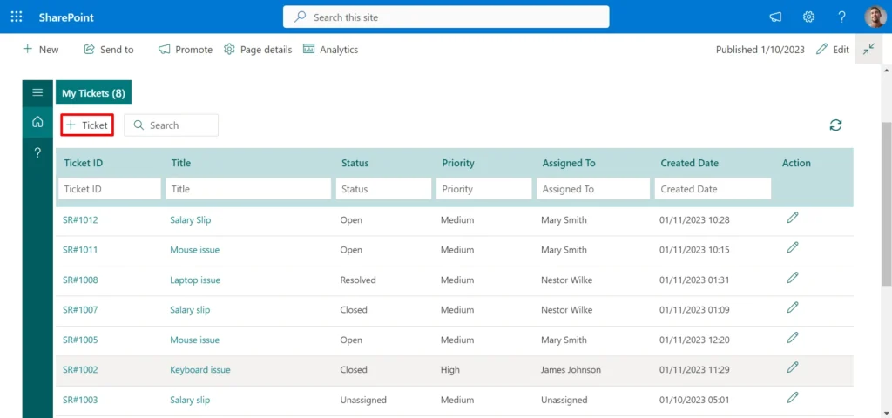Click the page vertical scrollbar
Viewport: 892px width, 418px height.
886,203
